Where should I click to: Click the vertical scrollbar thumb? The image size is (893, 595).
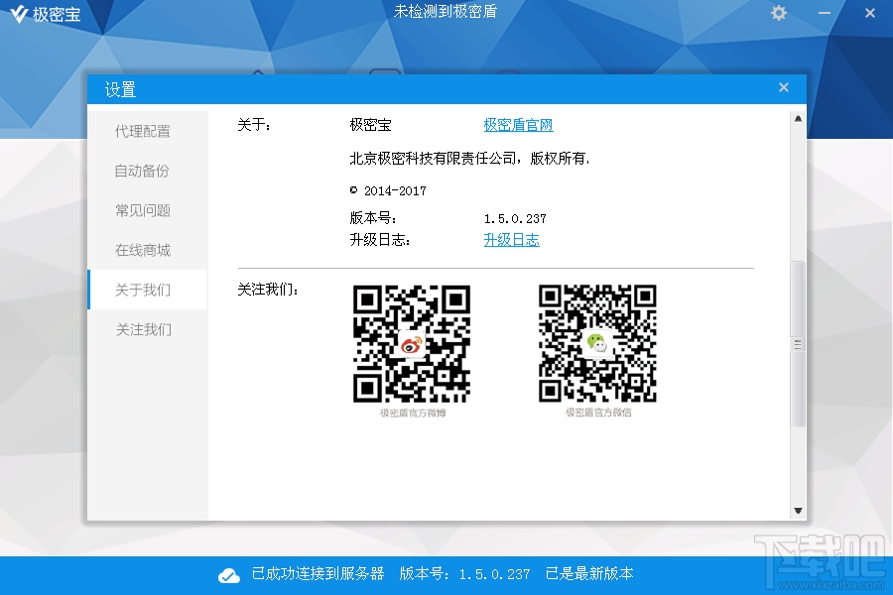tap(798, 344)
